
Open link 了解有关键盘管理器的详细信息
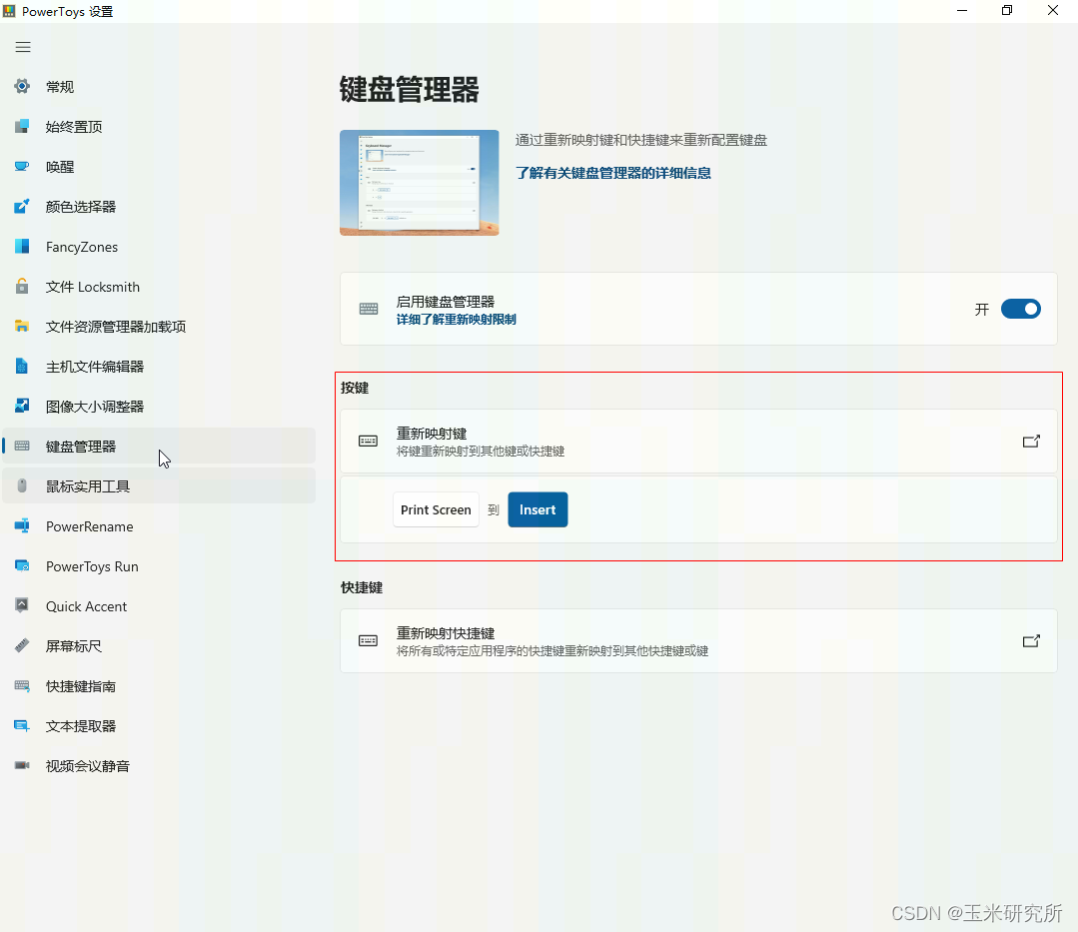(x=613, y=173)
